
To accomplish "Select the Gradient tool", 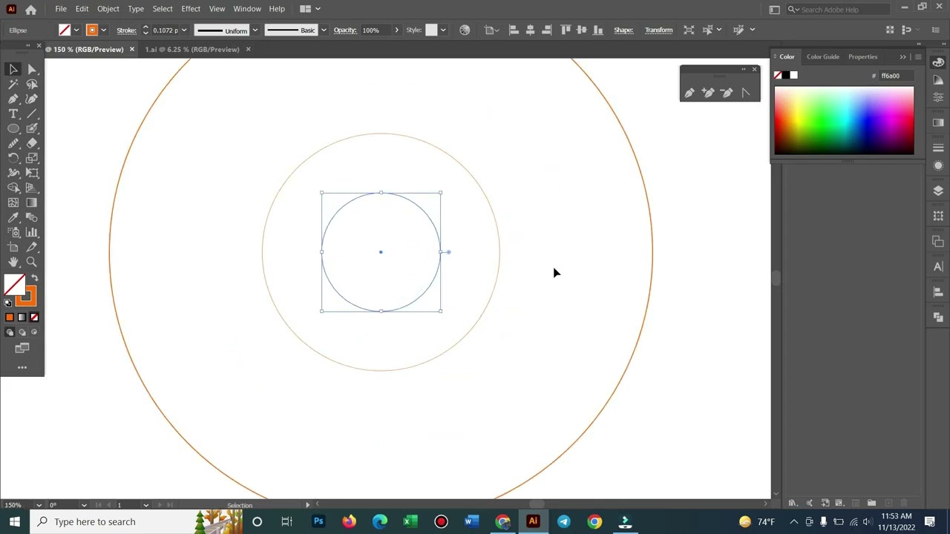I will (32, 202).
